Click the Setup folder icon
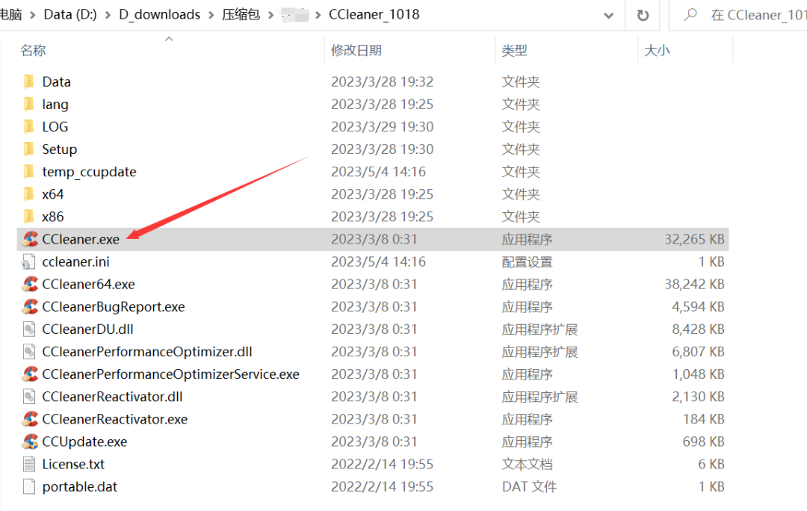Screen dimensions: 807x511 tap(29, 149)
